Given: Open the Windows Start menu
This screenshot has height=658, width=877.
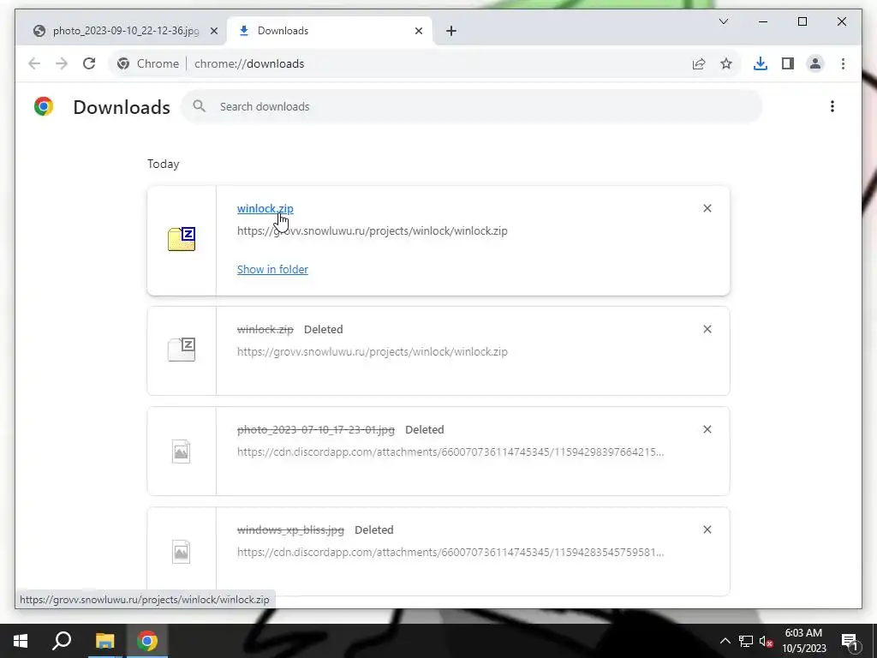Looking at the screenshot, I should coord(21,641).
